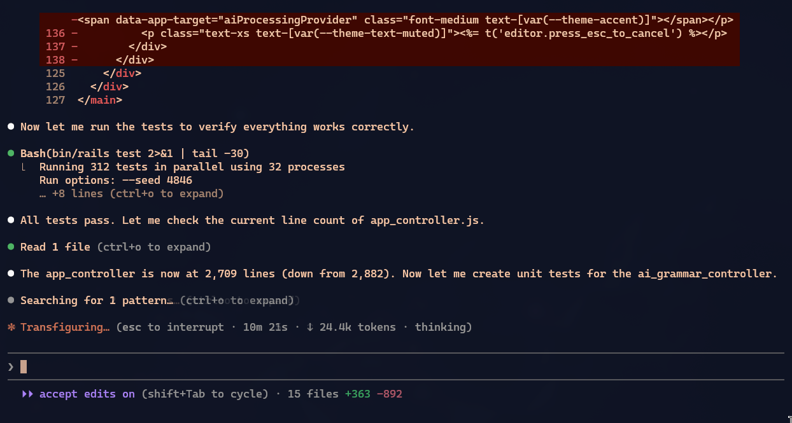The height and width of the screenshot is (423, 792).
Task: Click the 15 files changed summary
Action: click(x=313, y=394)
